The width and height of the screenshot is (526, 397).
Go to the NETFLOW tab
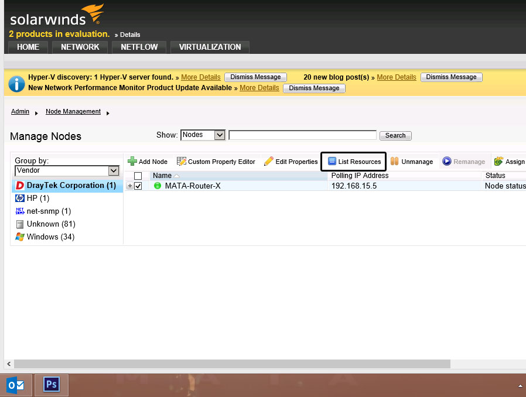click(x=139, y=47)
